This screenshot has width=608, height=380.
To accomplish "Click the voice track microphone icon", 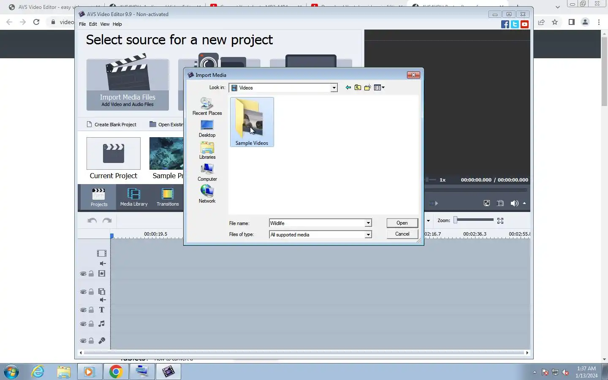I will 102,341.
